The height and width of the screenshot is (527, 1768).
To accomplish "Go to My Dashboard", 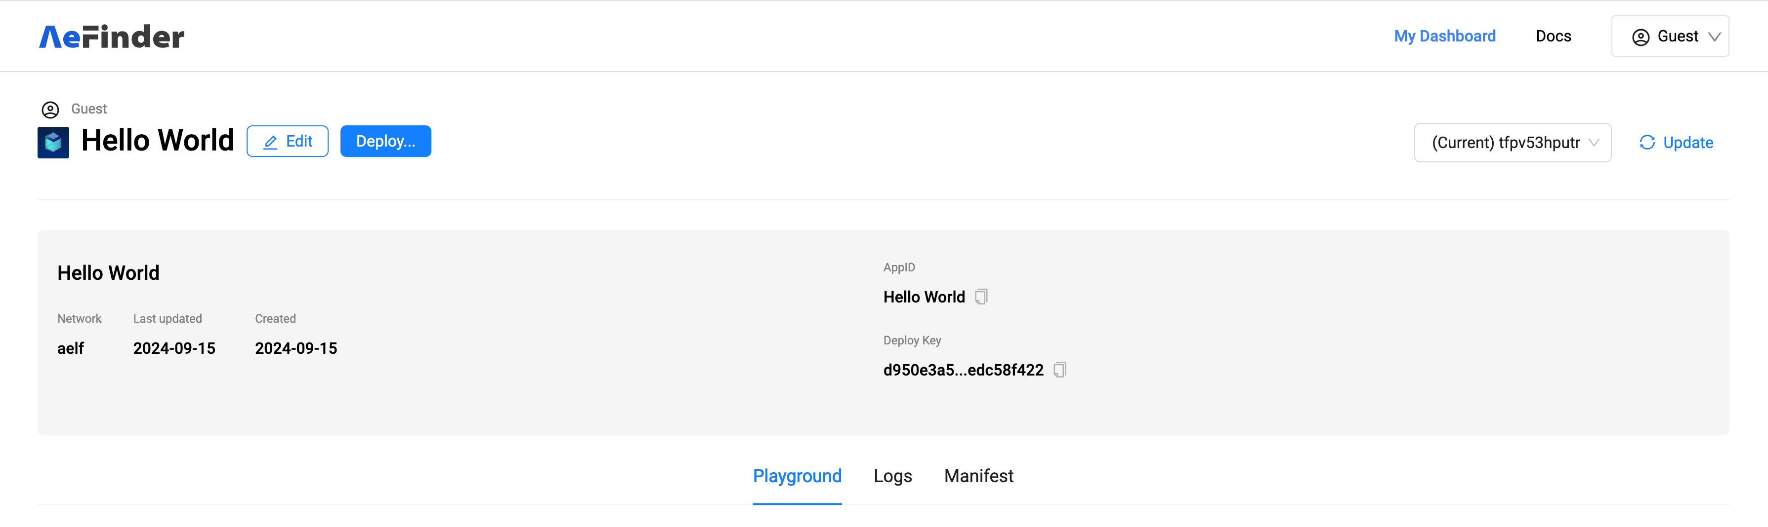I will 1444,37.
